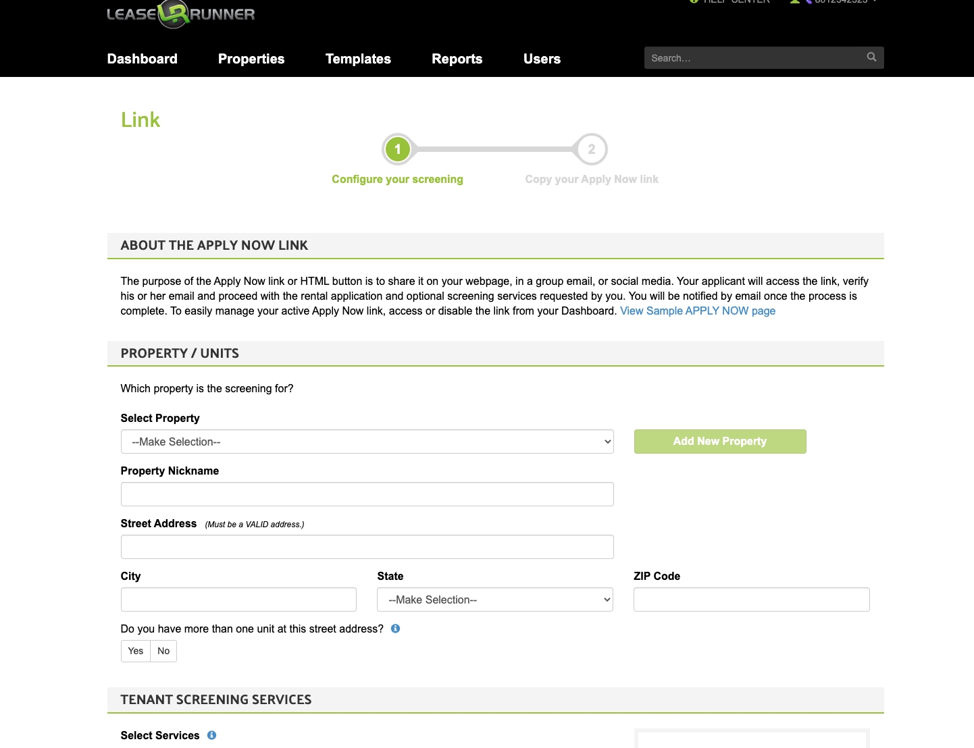Image resolution: width=974 pixels, height=748 pixels.
Task: Select No for multiple units
Action: point(163,651)
